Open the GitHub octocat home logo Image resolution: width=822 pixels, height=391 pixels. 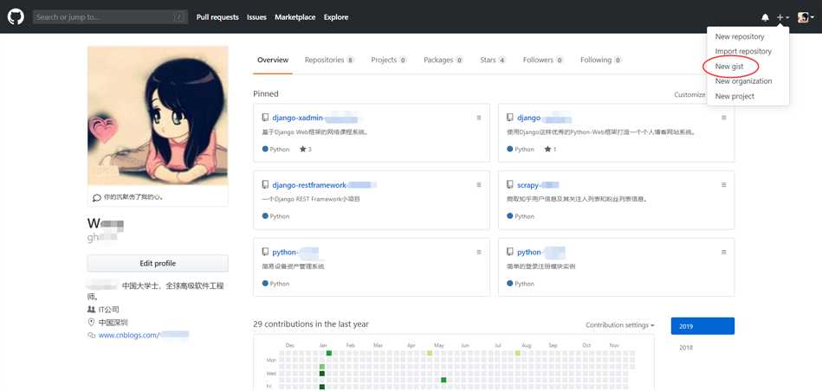click(16, 16)
